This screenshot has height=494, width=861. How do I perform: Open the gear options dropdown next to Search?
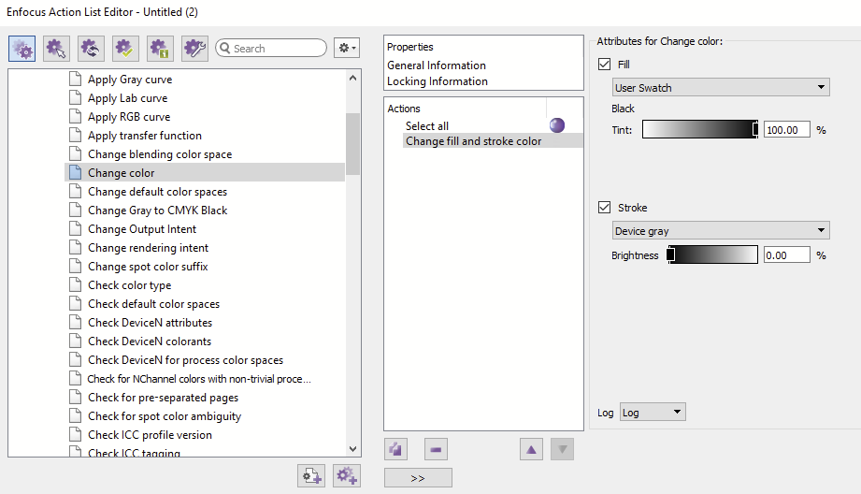tap(347, 49)
